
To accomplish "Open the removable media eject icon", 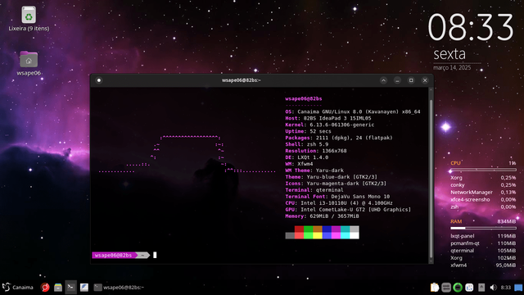I will [481, 288].
